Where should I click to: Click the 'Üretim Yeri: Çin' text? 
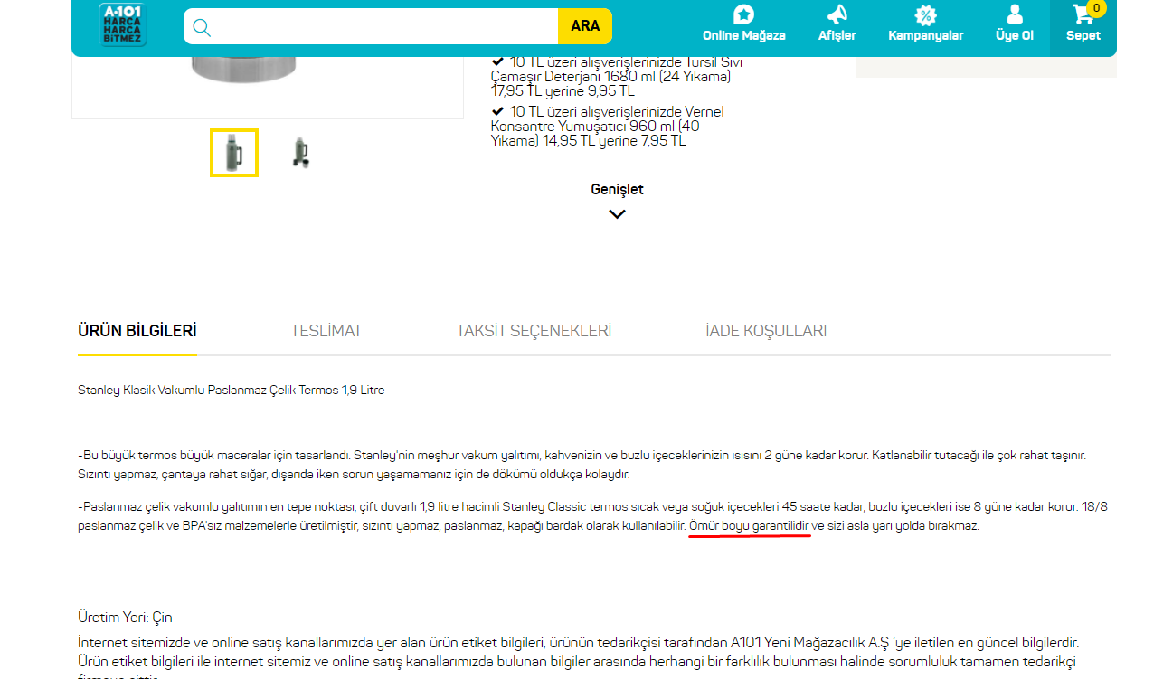pyautogui.click(x=125, y=617)
